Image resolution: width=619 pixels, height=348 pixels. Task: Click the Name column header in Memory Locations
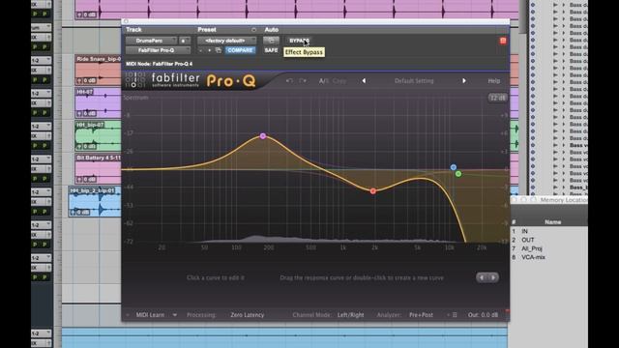pyautogui.click(x=552, y=222)
